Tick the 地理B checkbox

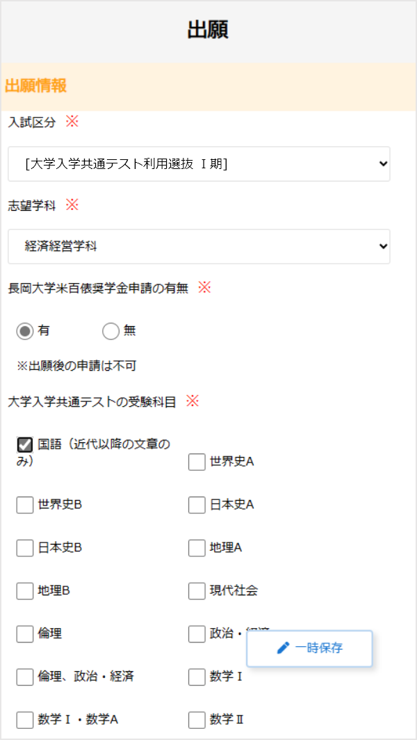24,591
